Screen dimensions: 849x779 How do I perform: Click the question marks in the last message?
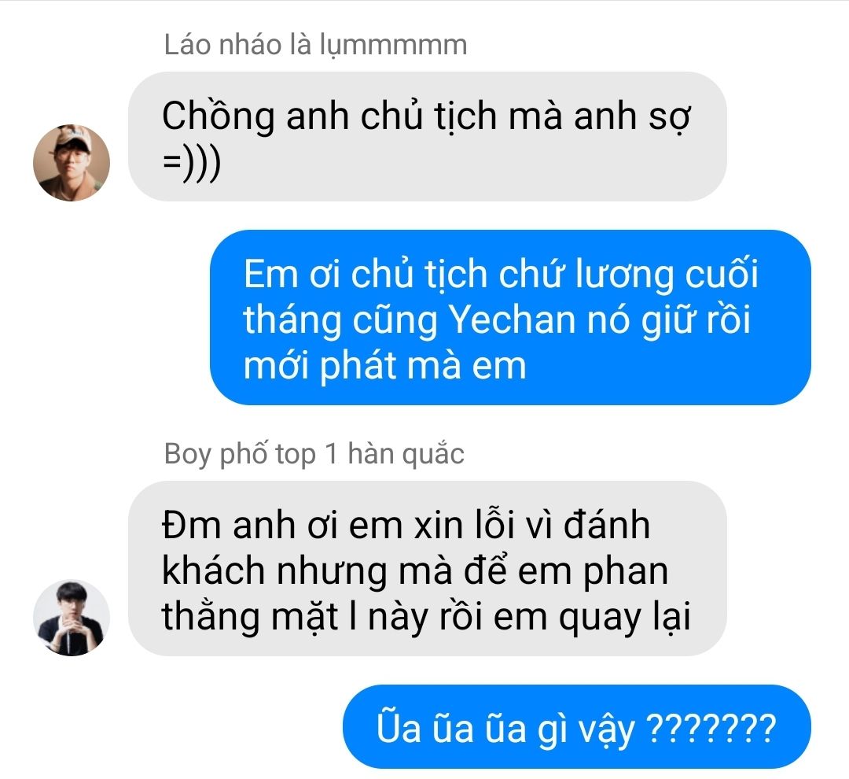point(712,728)
